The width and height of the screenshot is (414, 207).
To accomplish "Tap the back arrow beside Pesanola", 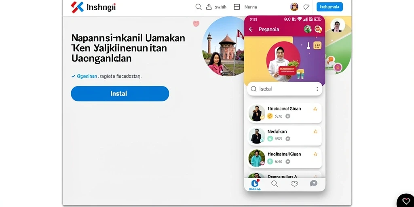I will (251, 29).
